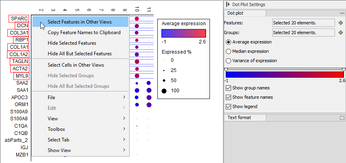The width and height of the screenshot is (346, 163).
Task: Open the File submenu arrow
Action: (124, 97)
